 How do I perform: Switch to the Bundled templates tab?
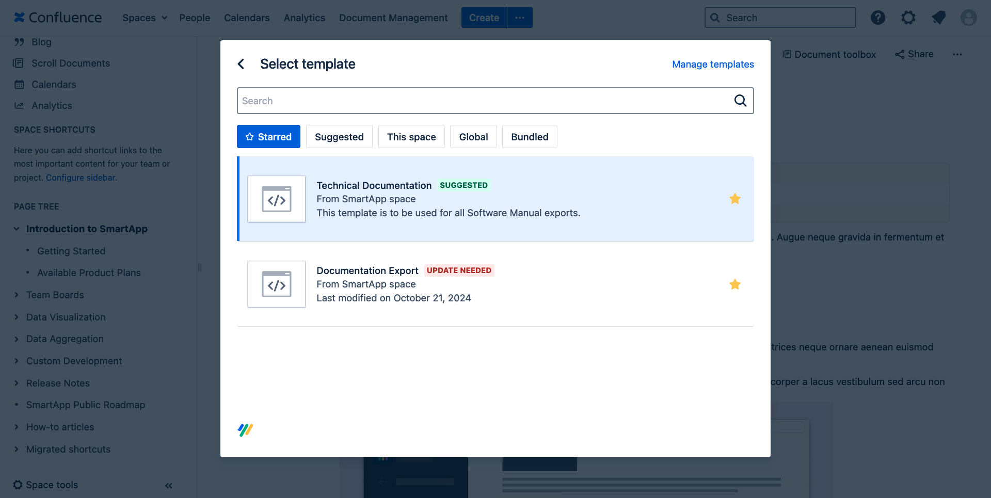click(530, 137)
